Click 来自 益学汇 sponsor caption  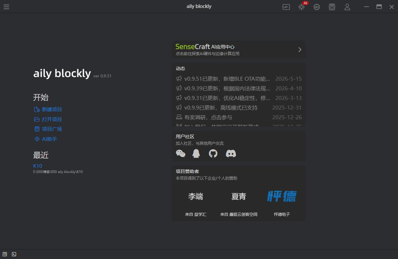pyautogui.click(x=196, y=215)
